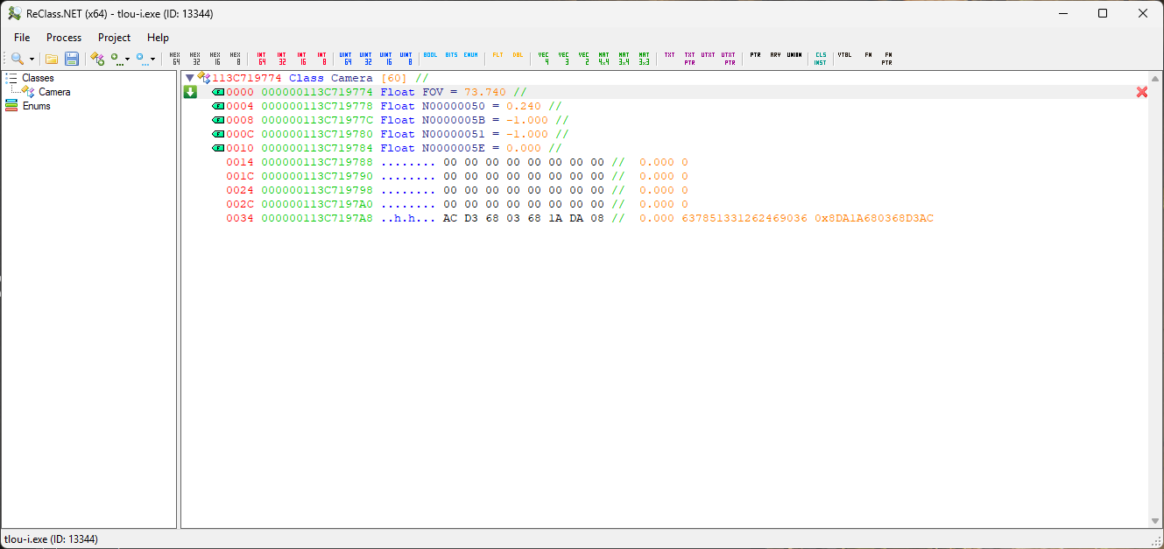Select the INT 8 type button
Viewport: 1164px width, 549px height.
(321, 59)
